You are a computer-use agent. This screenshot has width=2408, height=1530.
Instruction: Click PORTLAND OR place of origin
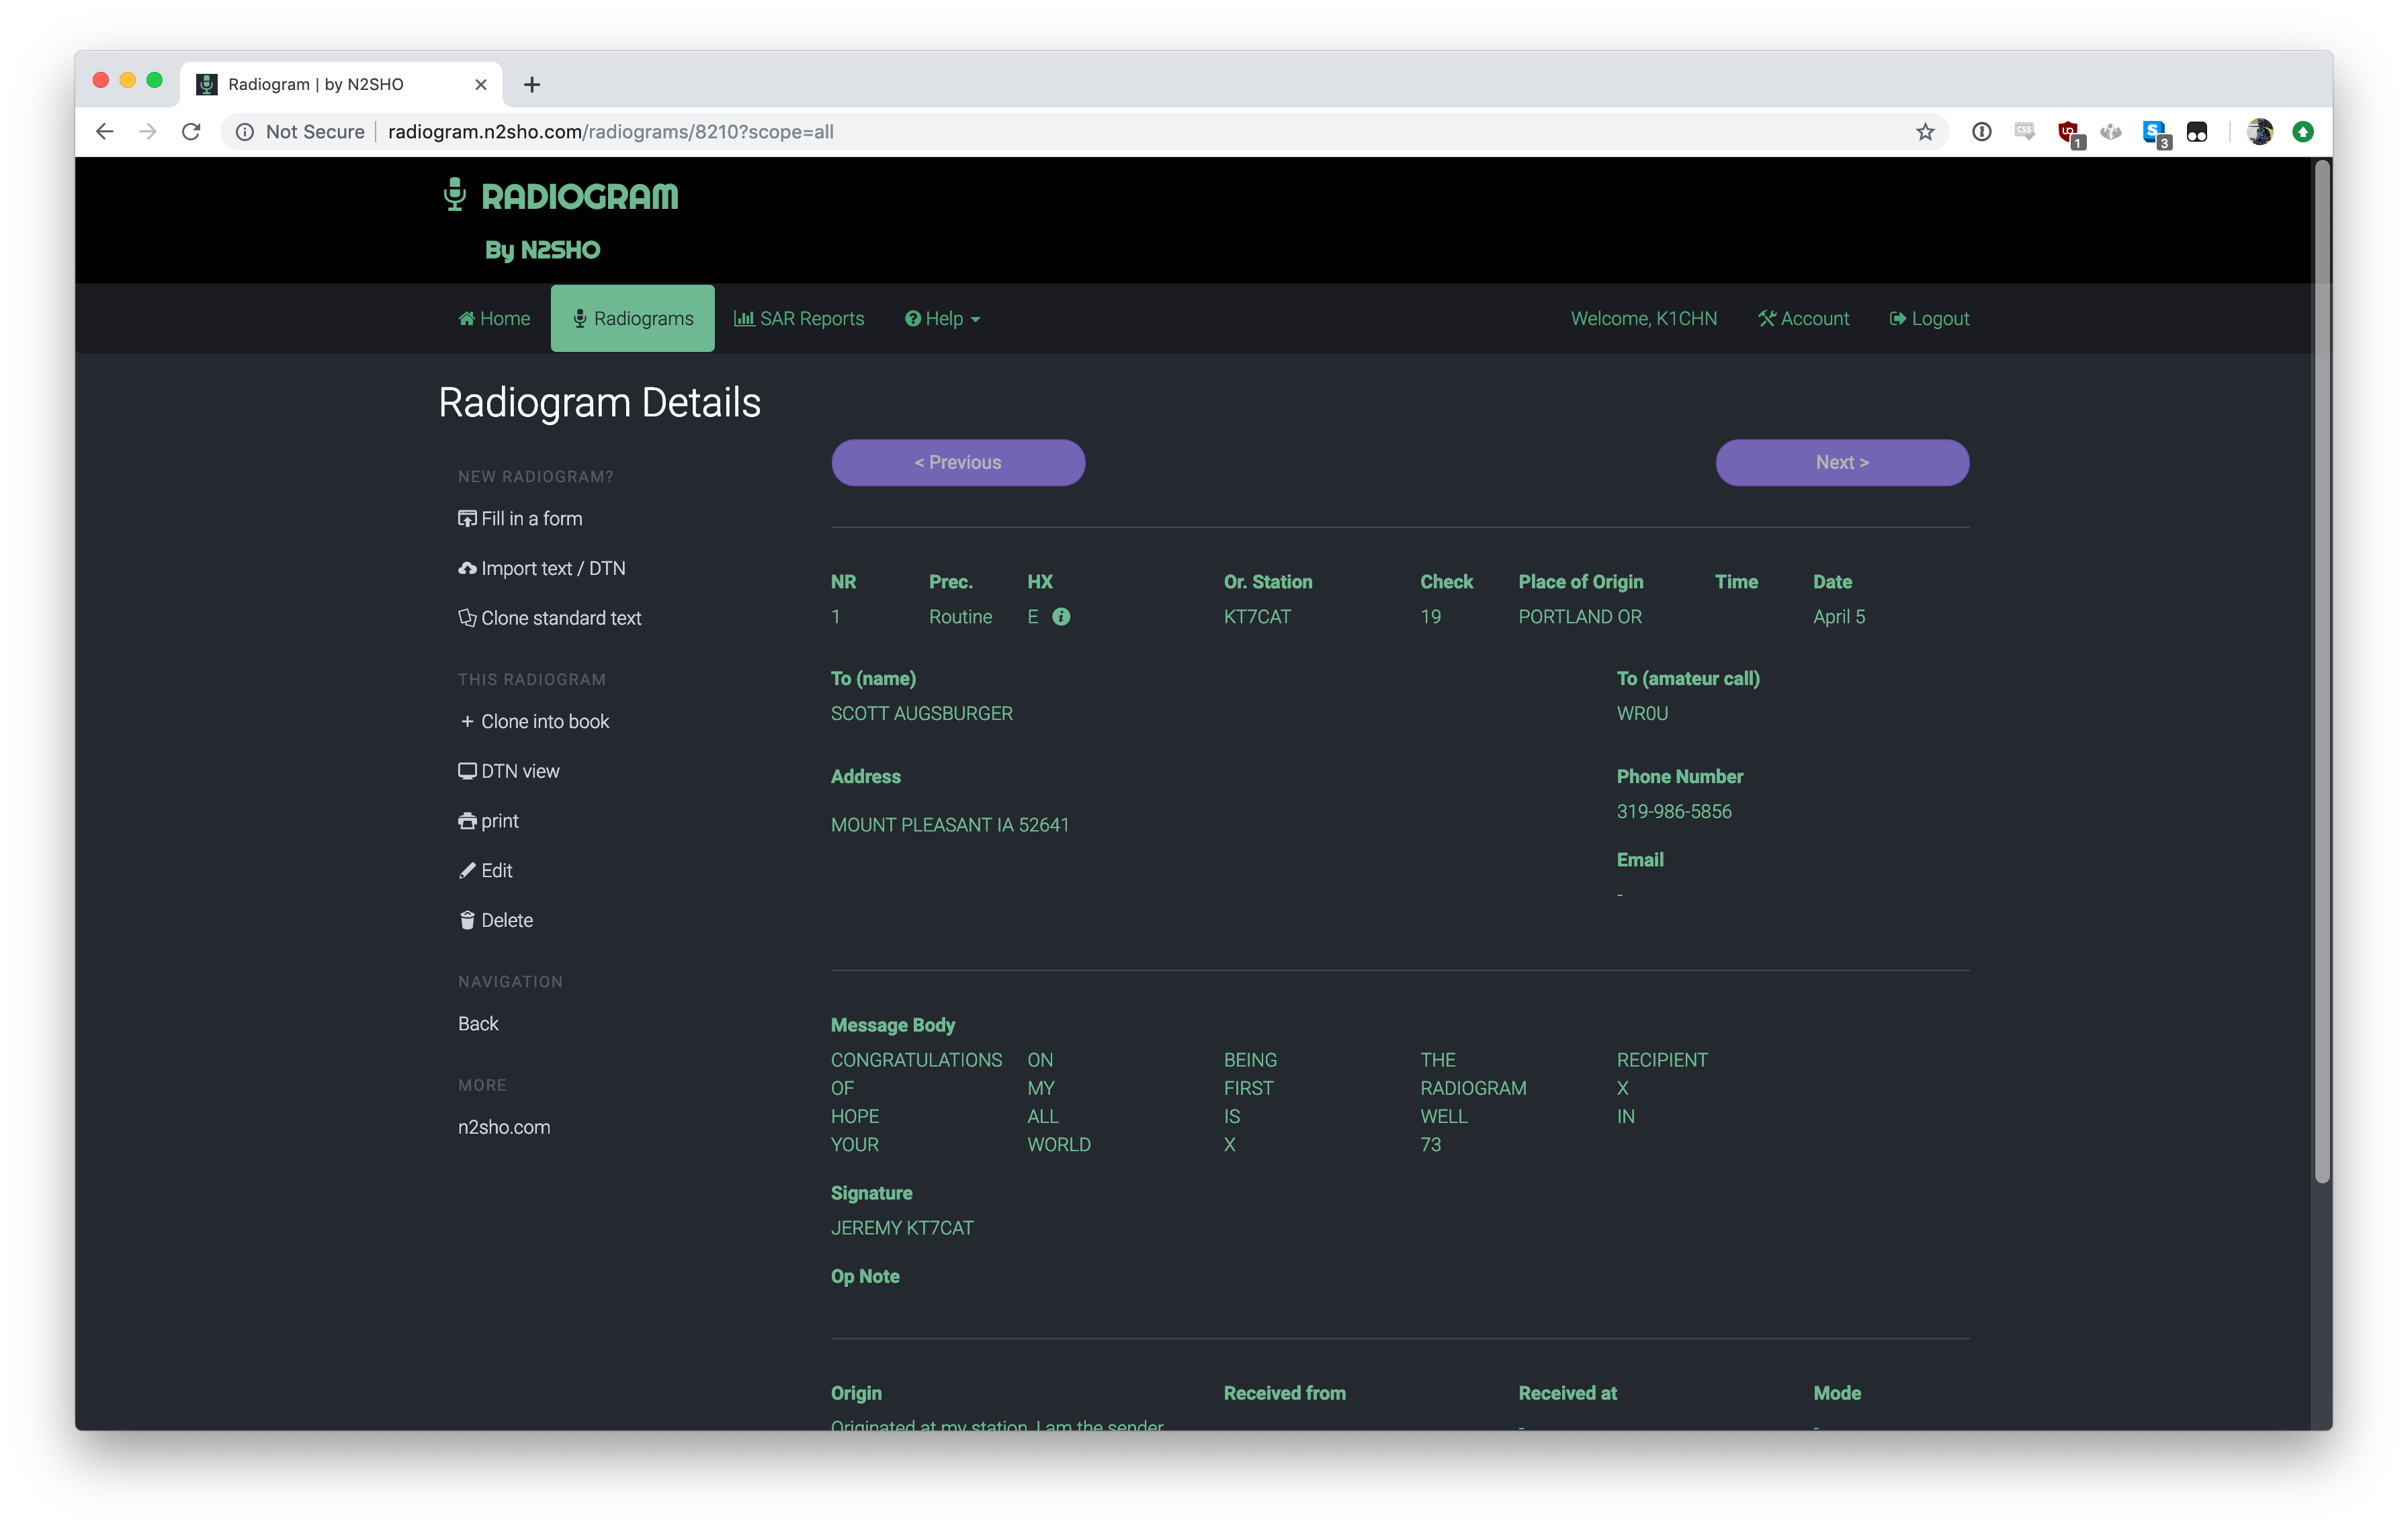click(1580, 617)
